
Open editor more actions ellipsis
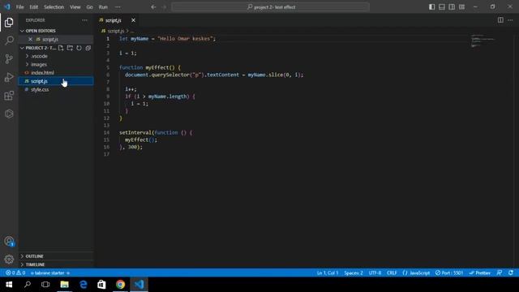[510, 20]
